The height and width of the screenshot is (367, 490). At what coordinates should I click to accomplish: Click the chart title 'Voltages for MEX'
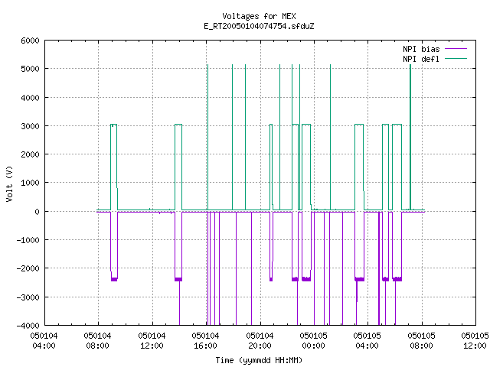point(259,16)
